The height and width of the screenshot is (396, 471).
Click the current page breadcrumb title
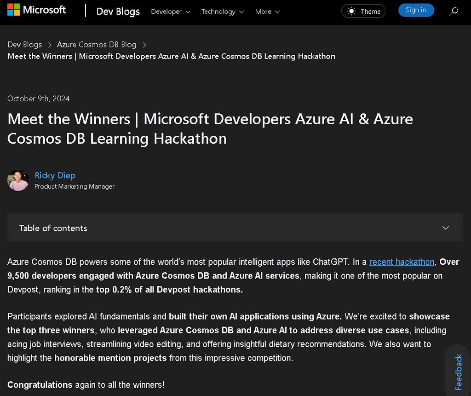171,56
